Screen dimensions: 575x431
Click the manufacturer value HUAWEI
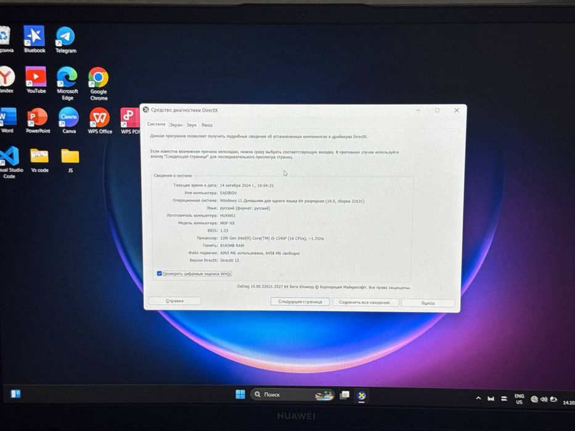point(228,216)
